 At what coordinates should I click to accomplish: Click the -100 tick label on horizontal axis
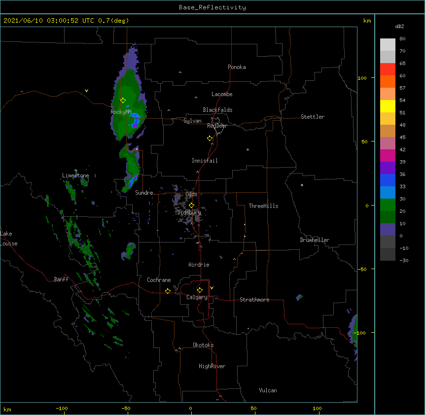coord(62,408)
